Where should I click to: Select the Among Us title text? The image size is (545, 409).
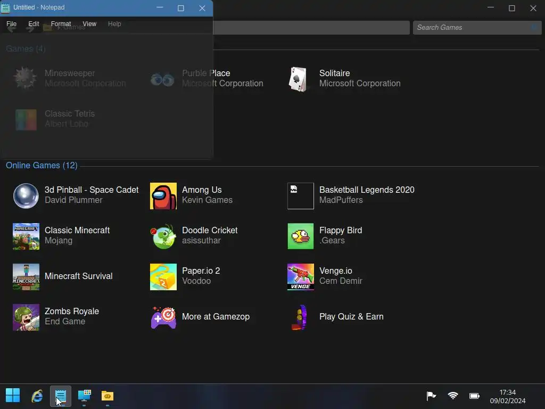(x=202, y=190)
